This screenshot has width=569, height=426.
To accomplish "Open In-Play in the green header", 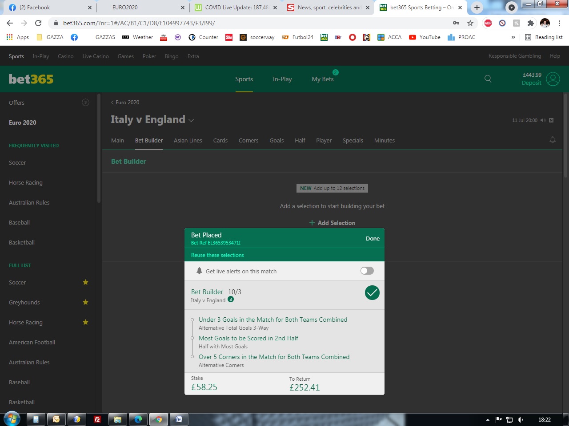I will tap(282, 79).
